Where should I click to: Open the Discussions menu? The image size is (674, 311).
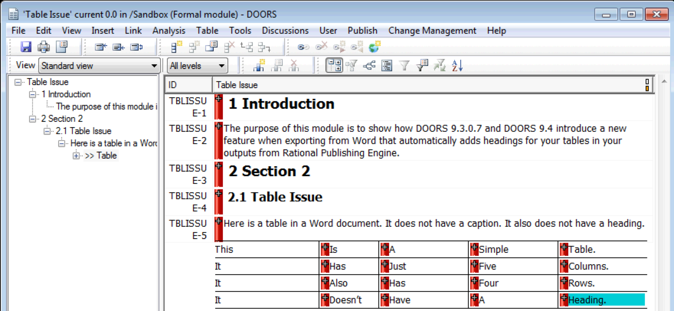point(285,31)
